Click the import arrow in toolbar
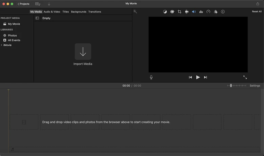The image size is (264, 156). (x=49, y=4)
